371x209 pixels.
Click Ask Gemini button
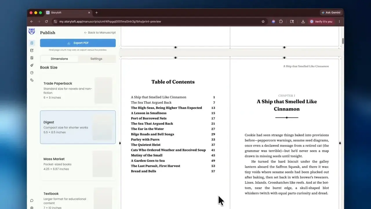331,12
